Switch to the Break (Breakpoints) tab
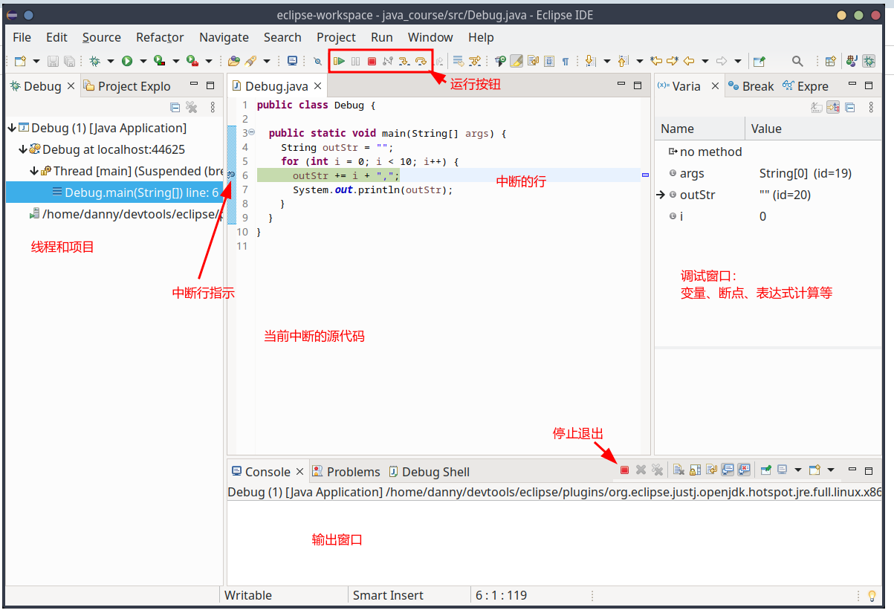The height and width of the screenshot is (613, 894). point(751,86)
